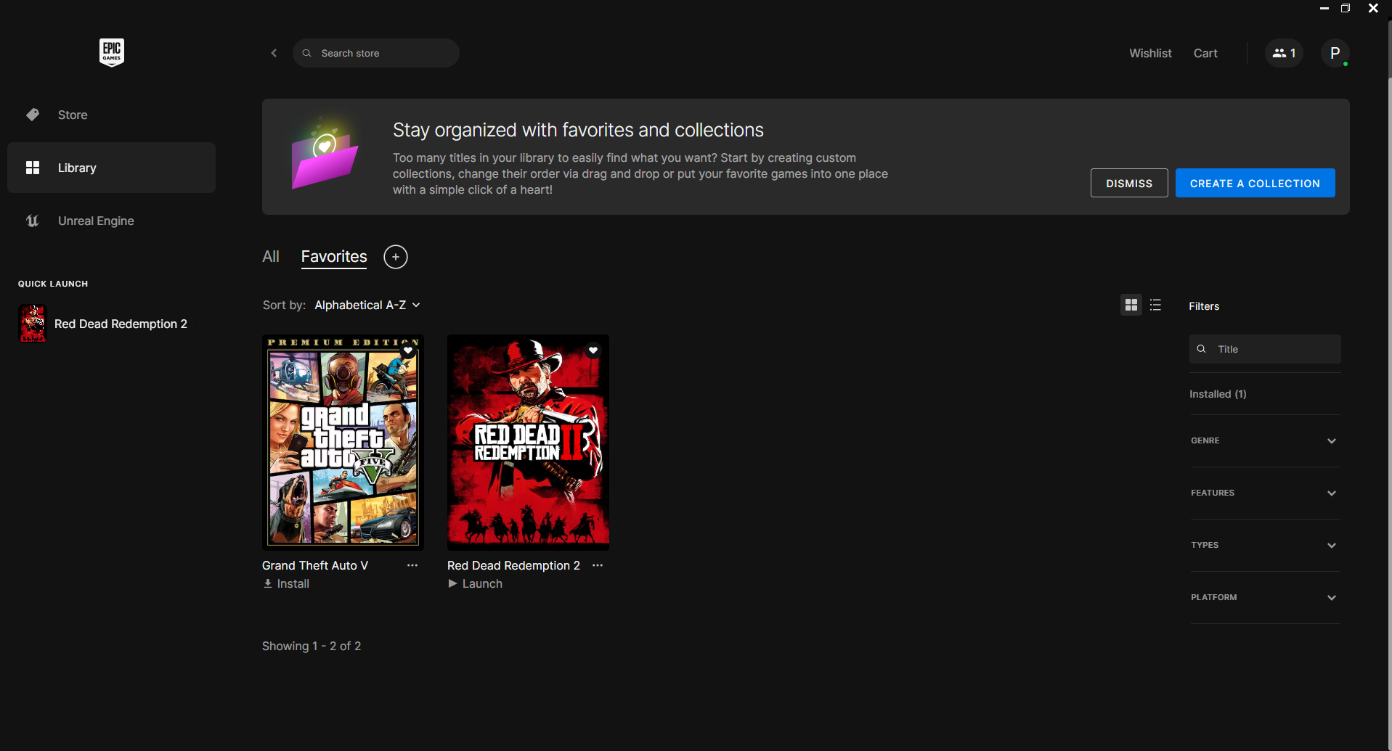Click the Unreal Engine logo icon
The height and width of the screenshot is (751, 1392).
coord(33,221)
